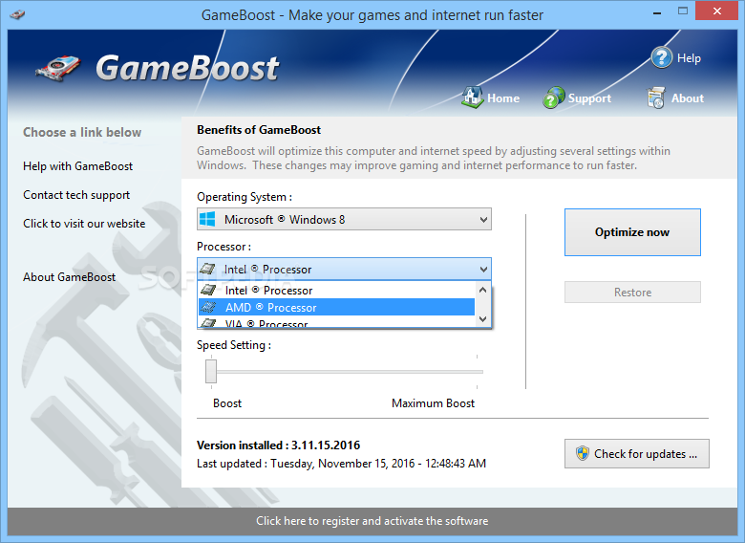The width and height of the screenshot is (745, 543).
Task: Click the Optimize now button
Action: click(x=632, y=232)
